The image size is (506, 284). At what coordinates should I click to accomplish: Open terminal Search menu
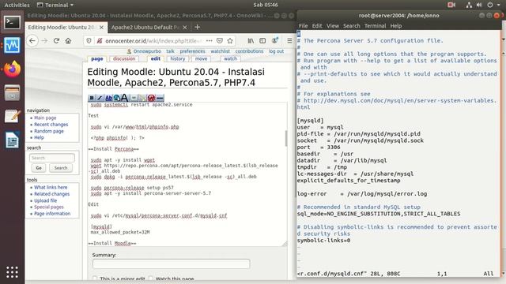pos(351,26)
